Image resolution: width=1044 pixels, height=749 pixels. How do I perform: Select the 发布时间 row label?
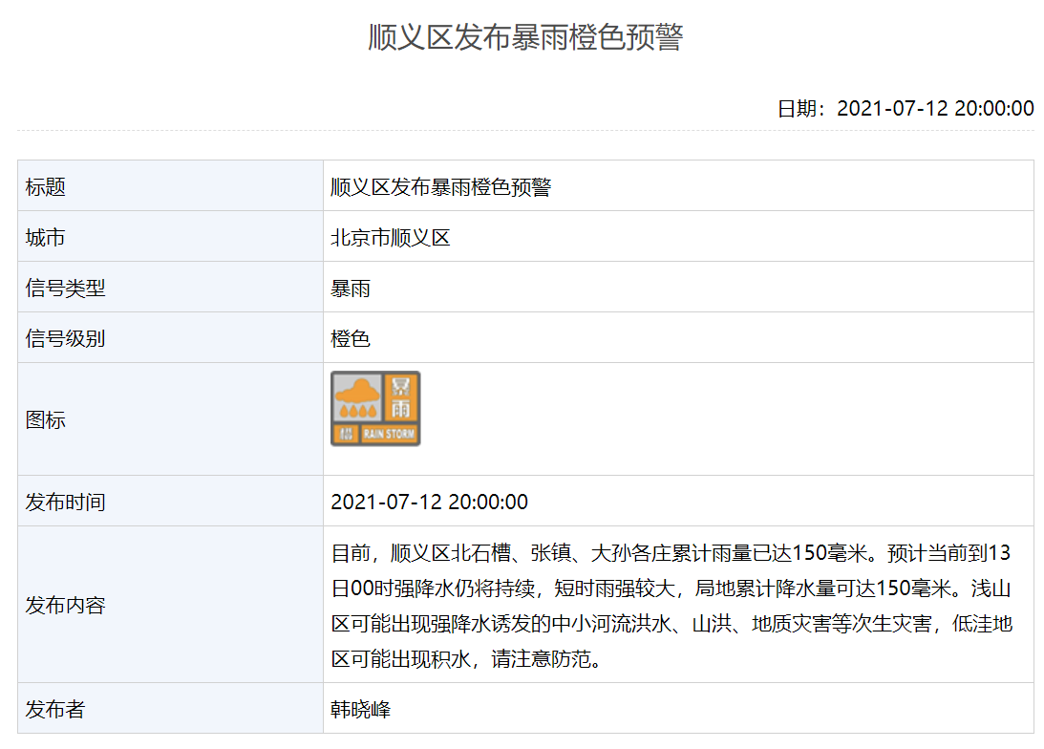coord(66,502)
